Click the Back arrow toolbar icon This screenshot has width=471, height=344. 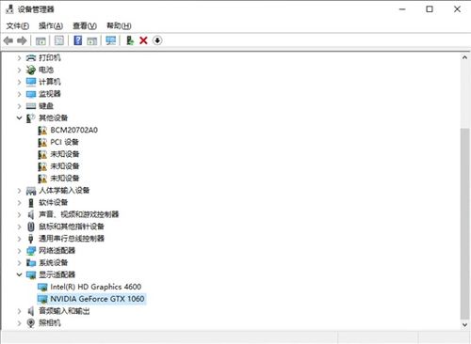(x=8, y=40)
